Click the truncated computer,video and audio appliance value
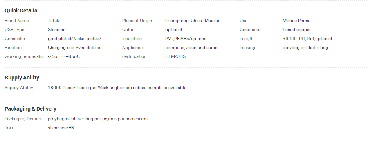The width and height of the screenshot is (368, 143). click(x=193, y=48)
